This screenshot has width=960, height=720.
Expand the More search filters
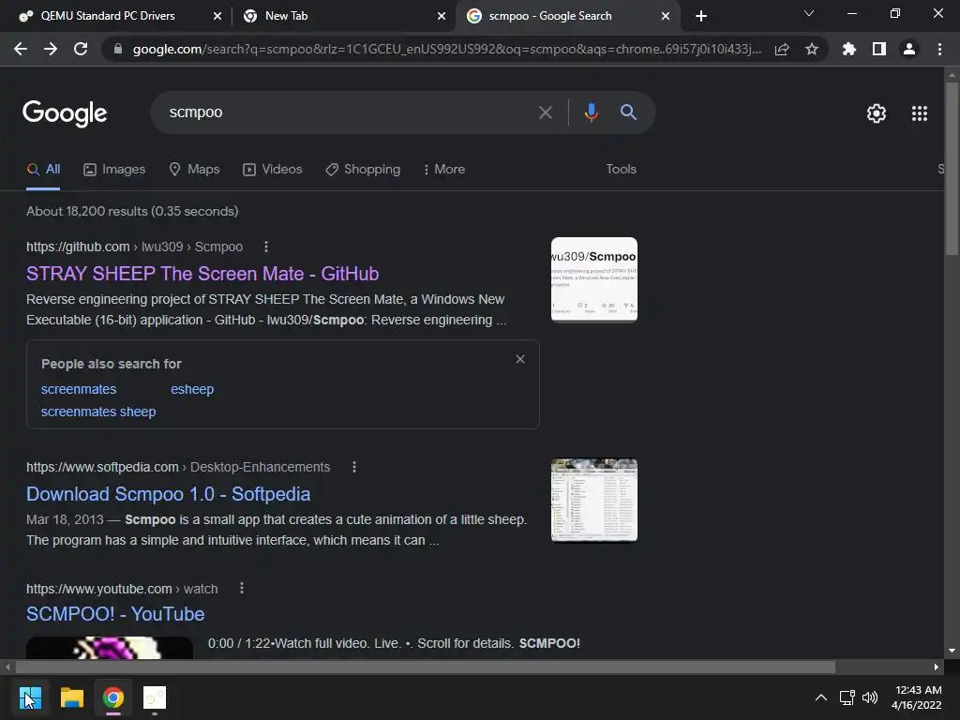pos(444,170)
